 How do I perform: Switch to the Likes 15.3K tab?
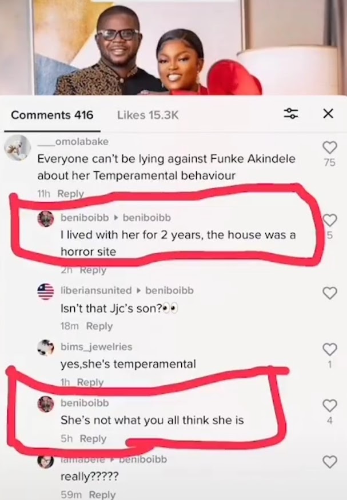[x=147, y=115]
